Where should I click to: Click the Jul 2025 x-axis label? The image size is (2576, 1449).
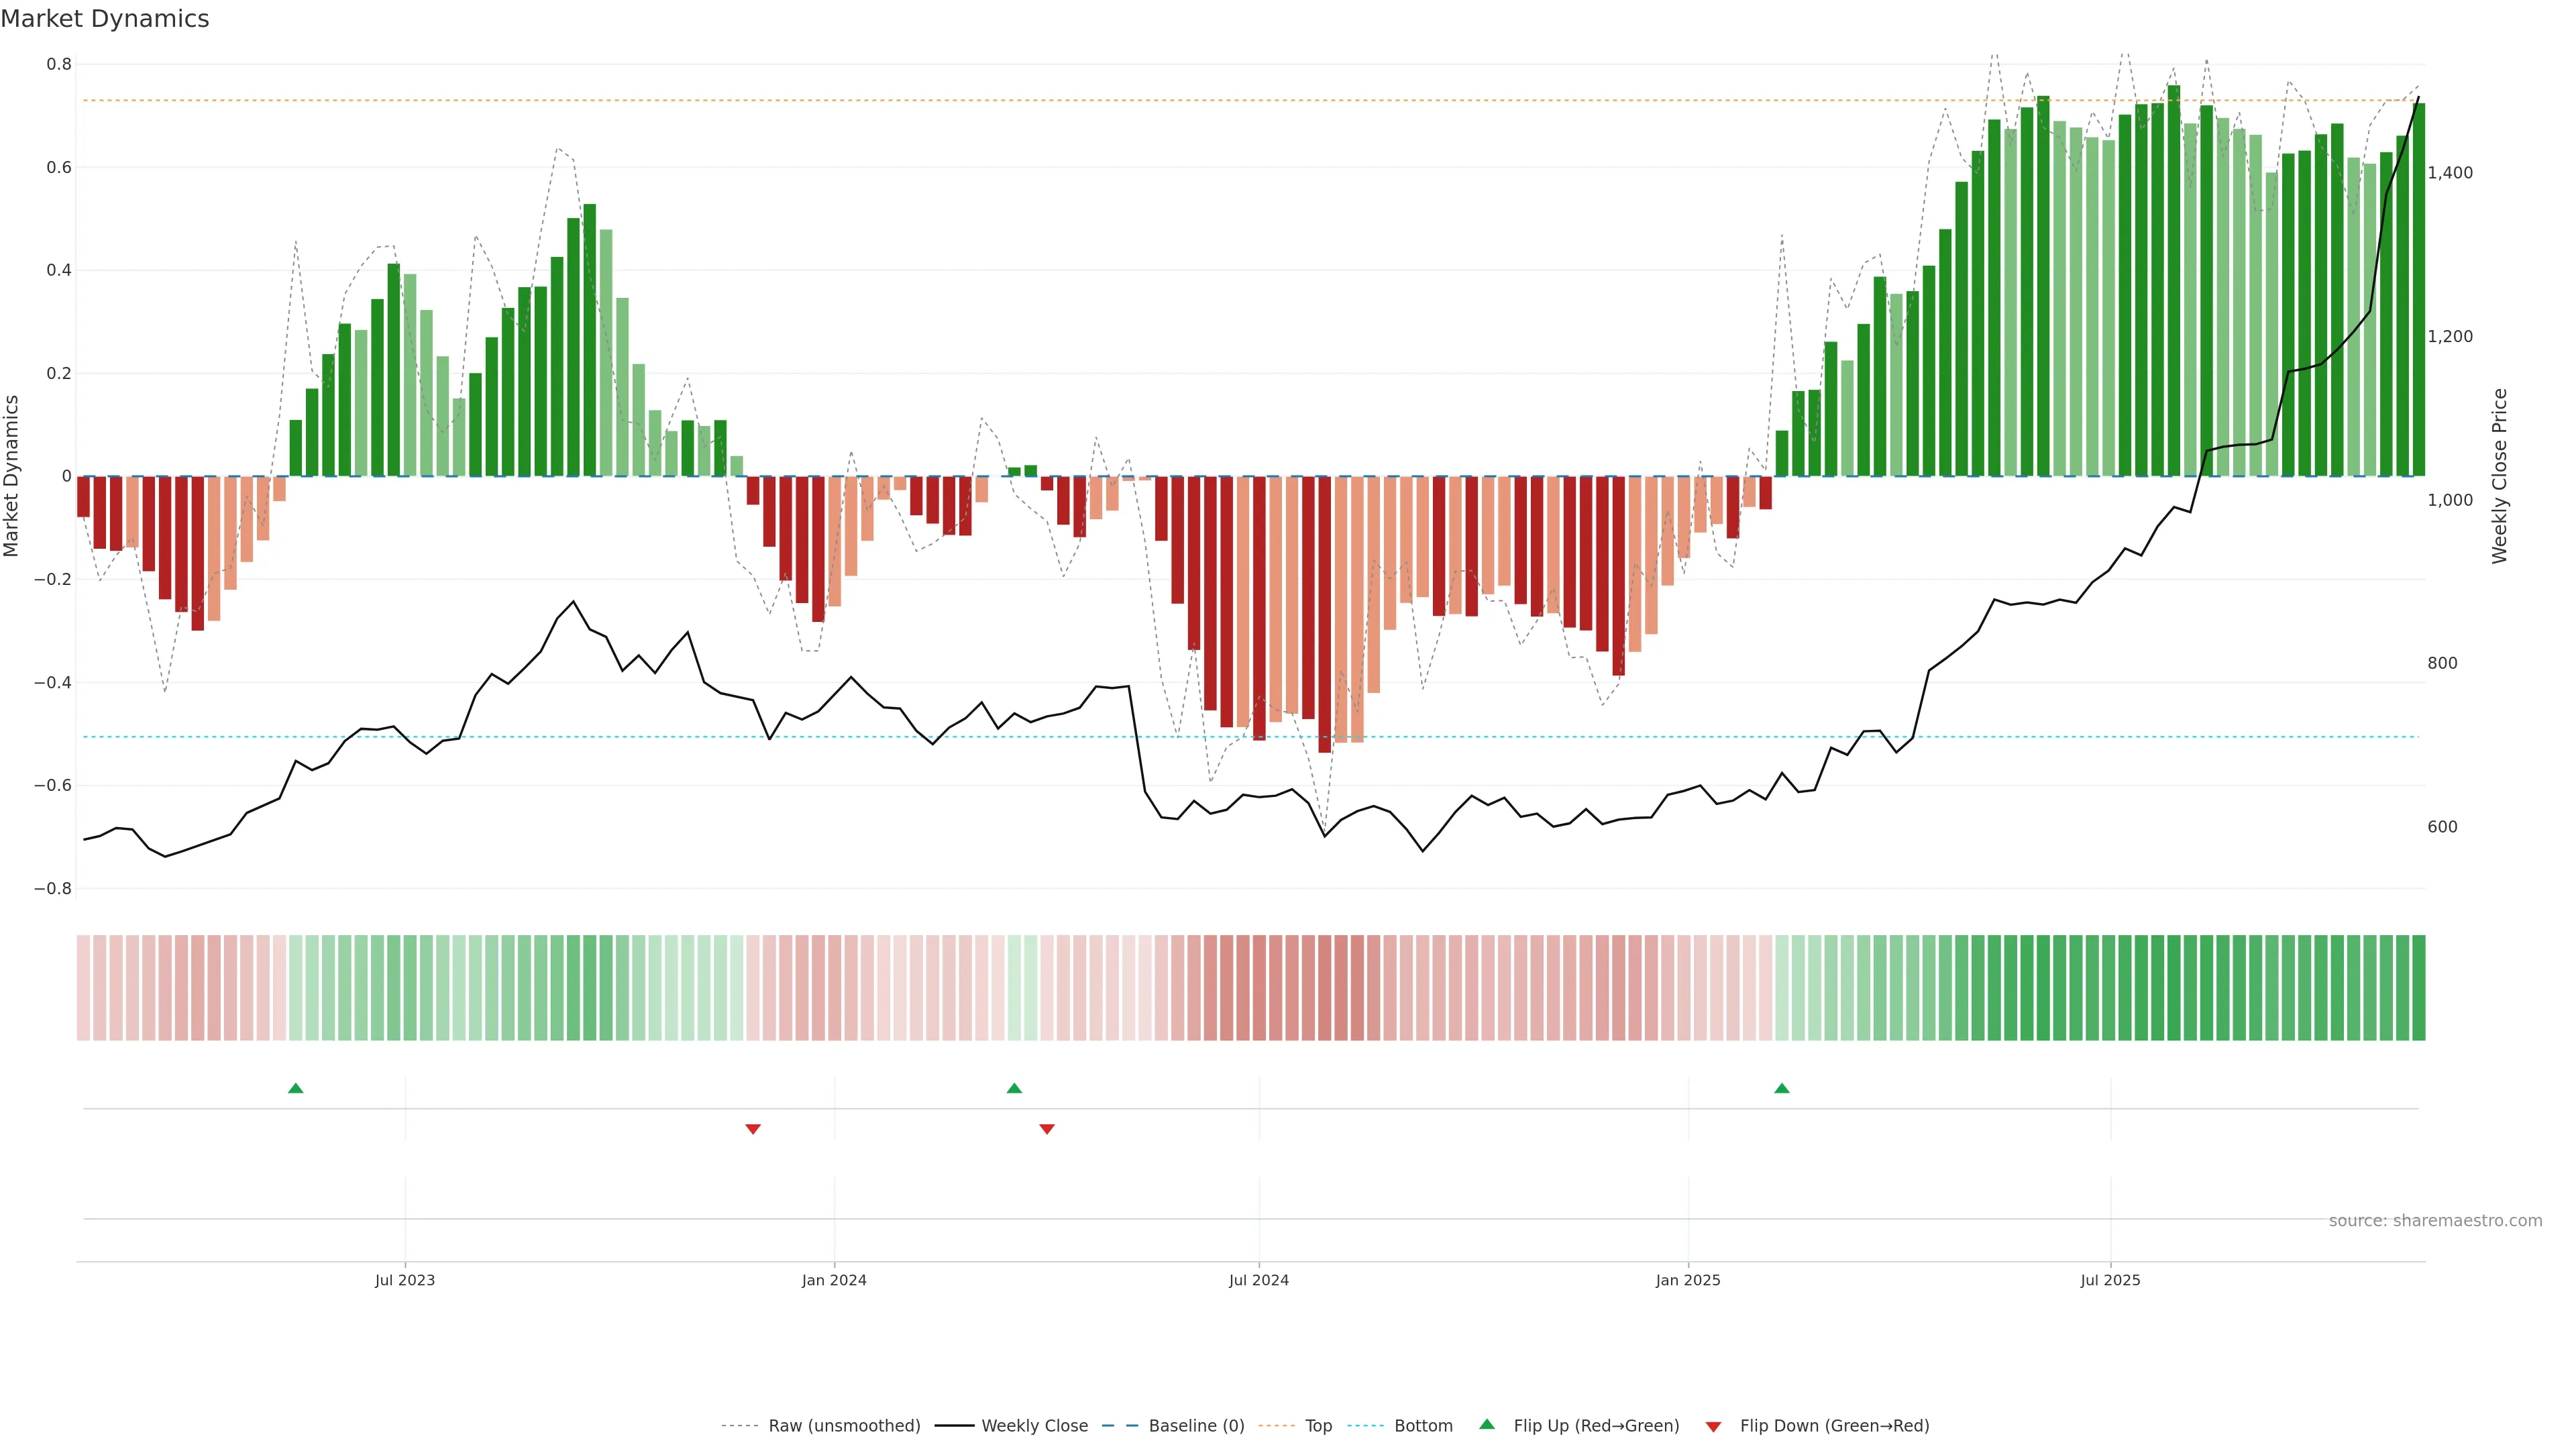pyautogui.click(x=2110, y=1280)
